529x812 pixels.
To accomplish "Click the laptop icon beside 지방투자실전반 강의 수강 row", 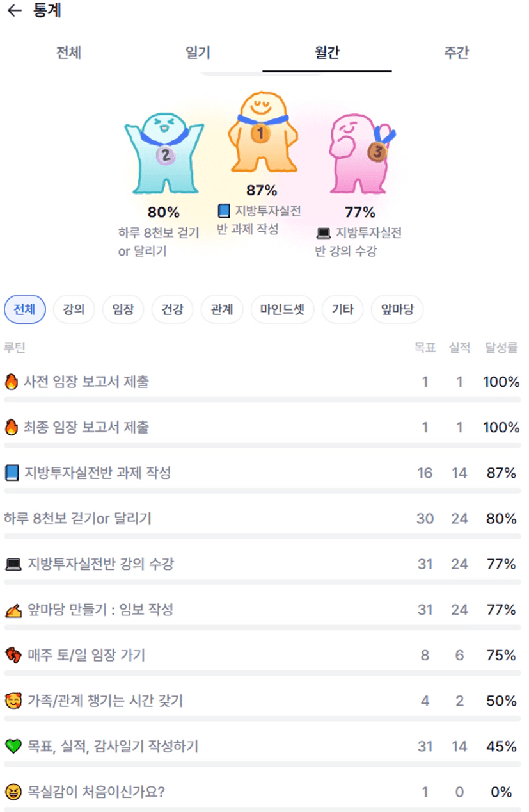I will pos(13,565).
